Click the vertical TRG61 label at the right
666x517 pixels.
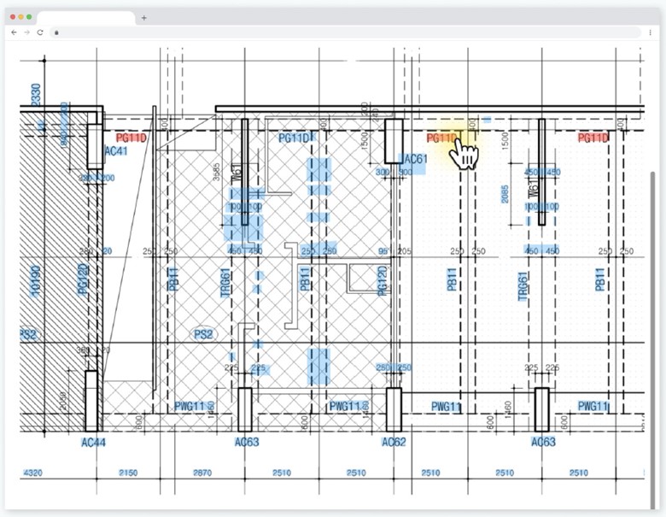pyautogui.click(x=523, y=283)
